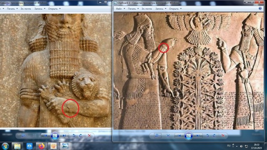Open Эл. почта in ClipBoard-1 window
The width and height of the screenshot is (267, 150).
(x=146, y=9)
